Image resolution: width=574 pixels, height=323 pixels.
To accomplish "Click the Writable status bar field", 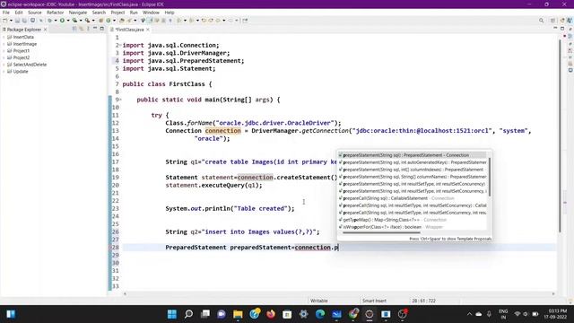I will click(x=319, y=301).
